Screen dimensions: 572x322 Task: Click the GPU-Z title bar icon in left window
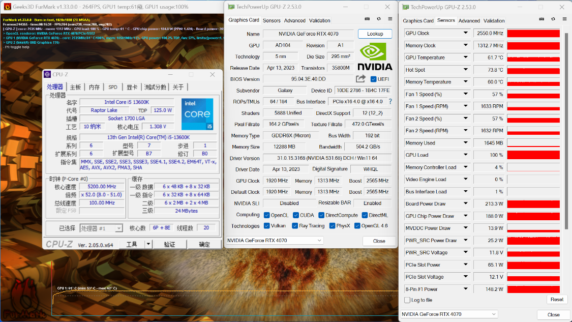click(x=231, y=7)
